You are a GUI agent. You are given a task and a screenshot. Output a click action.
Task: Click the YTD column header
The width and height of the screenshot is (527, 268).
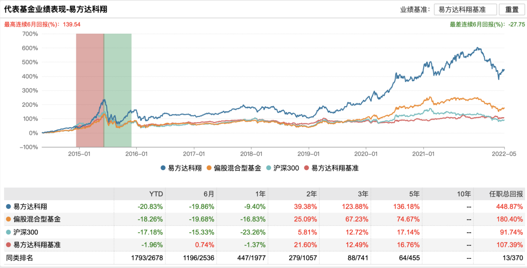click(x=156, y=194)
